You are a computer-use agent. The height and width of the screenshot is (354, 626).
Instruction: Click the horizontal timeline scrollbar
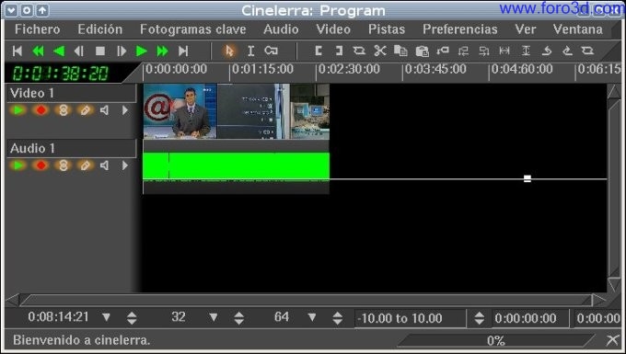(x=306, y=300)
